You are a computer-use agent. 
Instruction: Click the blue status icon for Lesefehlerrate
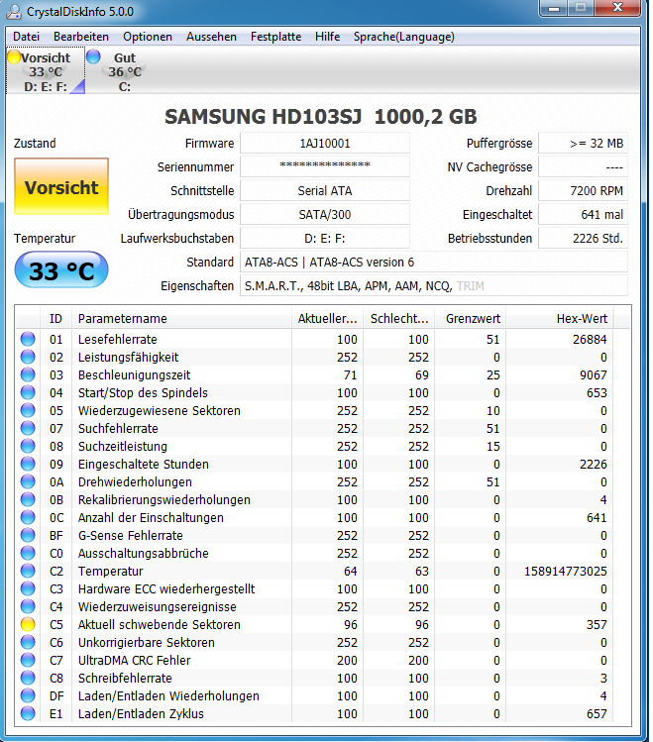(x=28, y=339)
